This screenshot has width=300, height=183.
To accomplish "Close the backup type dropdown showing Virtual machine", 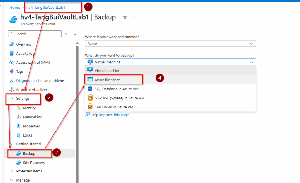I will click(170, 62).
